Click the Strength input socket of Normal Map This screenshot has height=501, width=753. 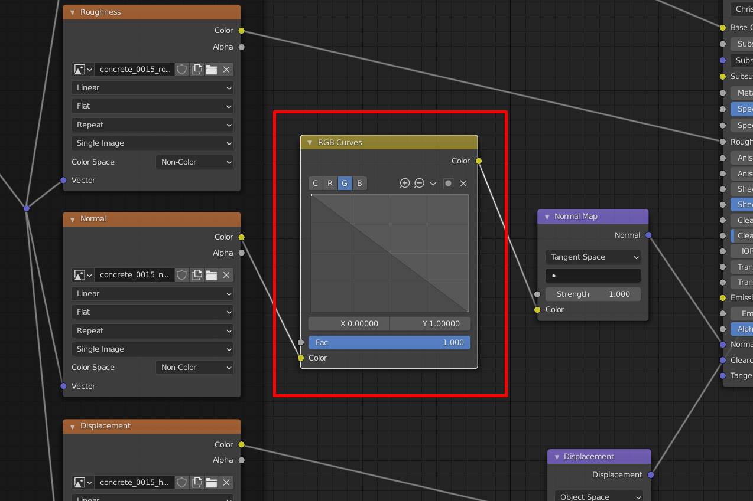tap(537, 294)
